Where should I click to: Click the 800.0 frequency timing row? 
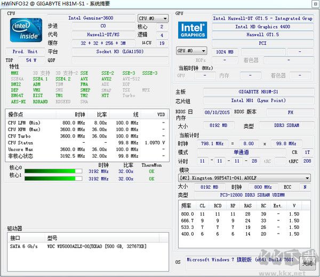click(x=244, y=214)
